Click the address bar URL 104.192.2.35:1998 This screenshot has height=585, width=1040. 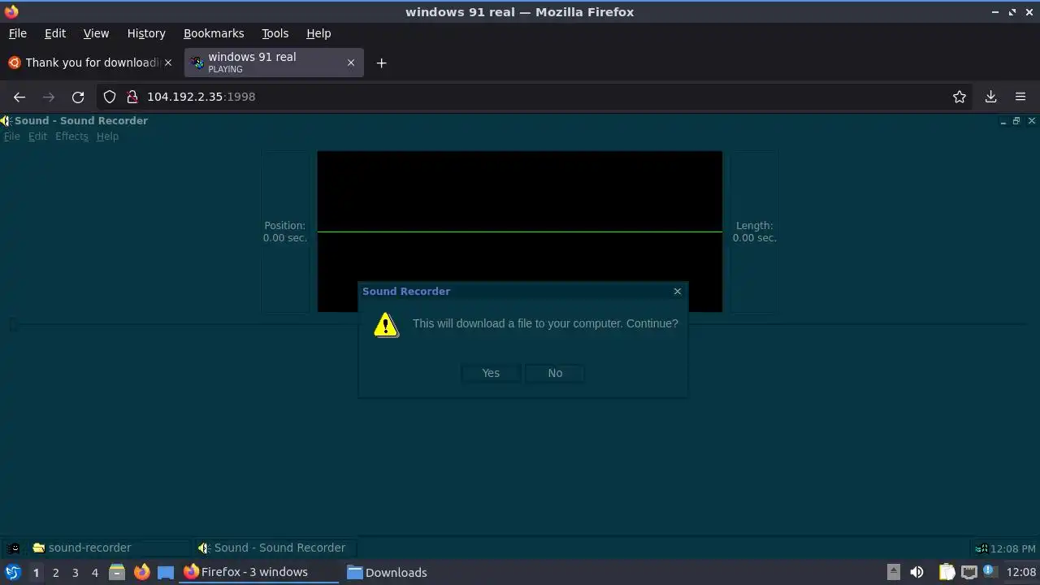click(x=201, y=97)
